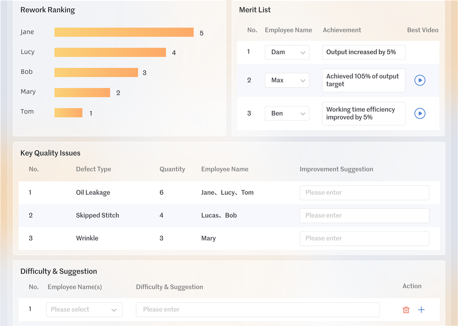Image resolution: width=458 pixels, height=326 pixels.
Task: Click Bob's rework ranking bar
Action: 96,72
